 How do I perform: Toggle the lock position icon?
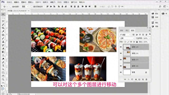[131, 42]
